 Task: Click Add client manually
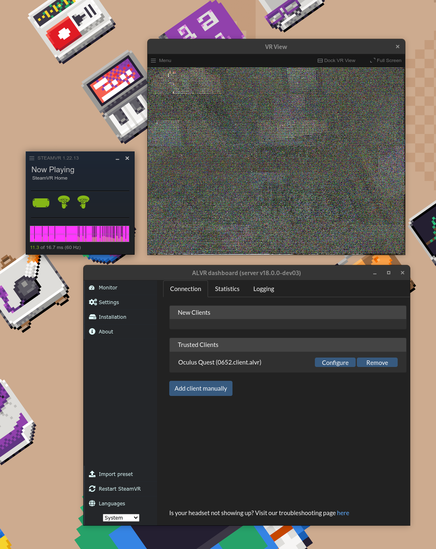pyautogui.click(x=201, y=388)
